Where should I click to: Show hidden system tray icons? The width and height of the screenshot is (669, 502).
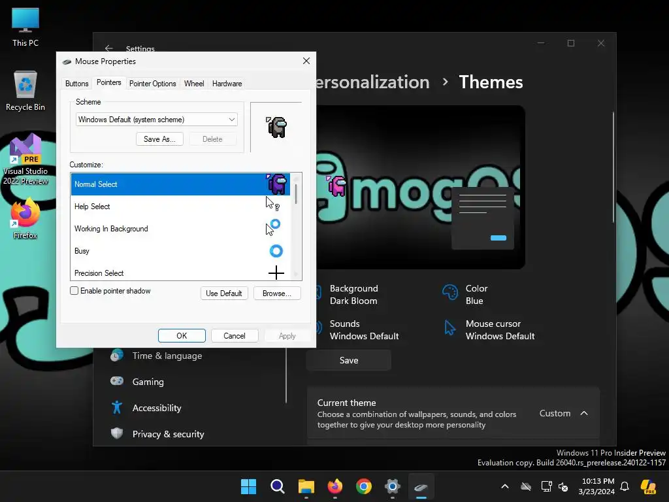(x=505, y=486)
